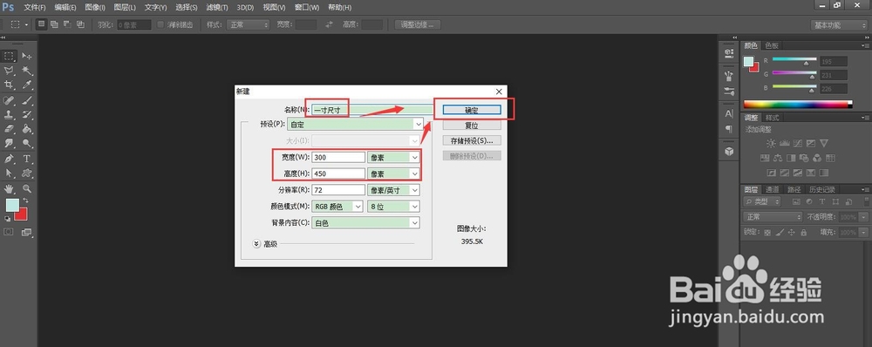Select the Clone Stamp tool
This screenshot has height=347, width=872.
tap(9, 114)
